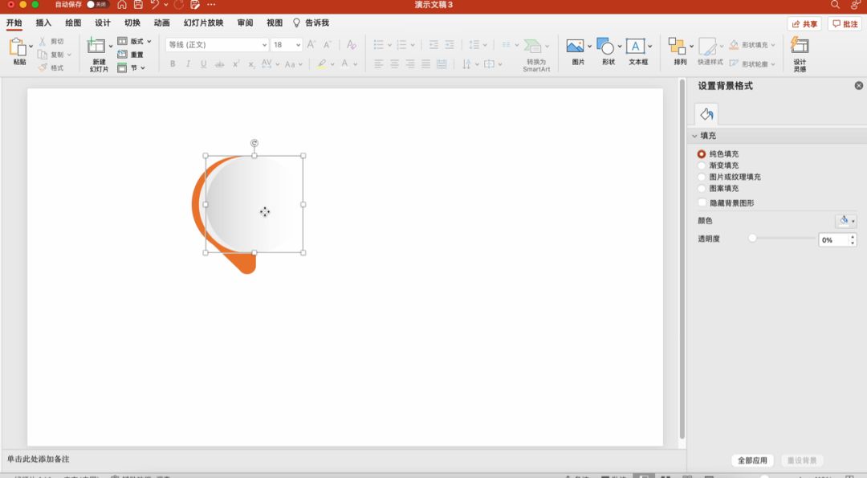Screen dimensions: 867x478
Task: Open the Animations (动画) tab
Action: (162, 22)
